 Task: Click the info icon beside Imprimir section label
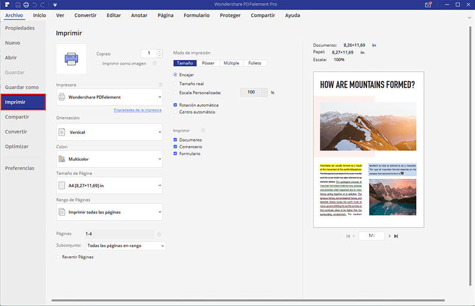(203, 130)
